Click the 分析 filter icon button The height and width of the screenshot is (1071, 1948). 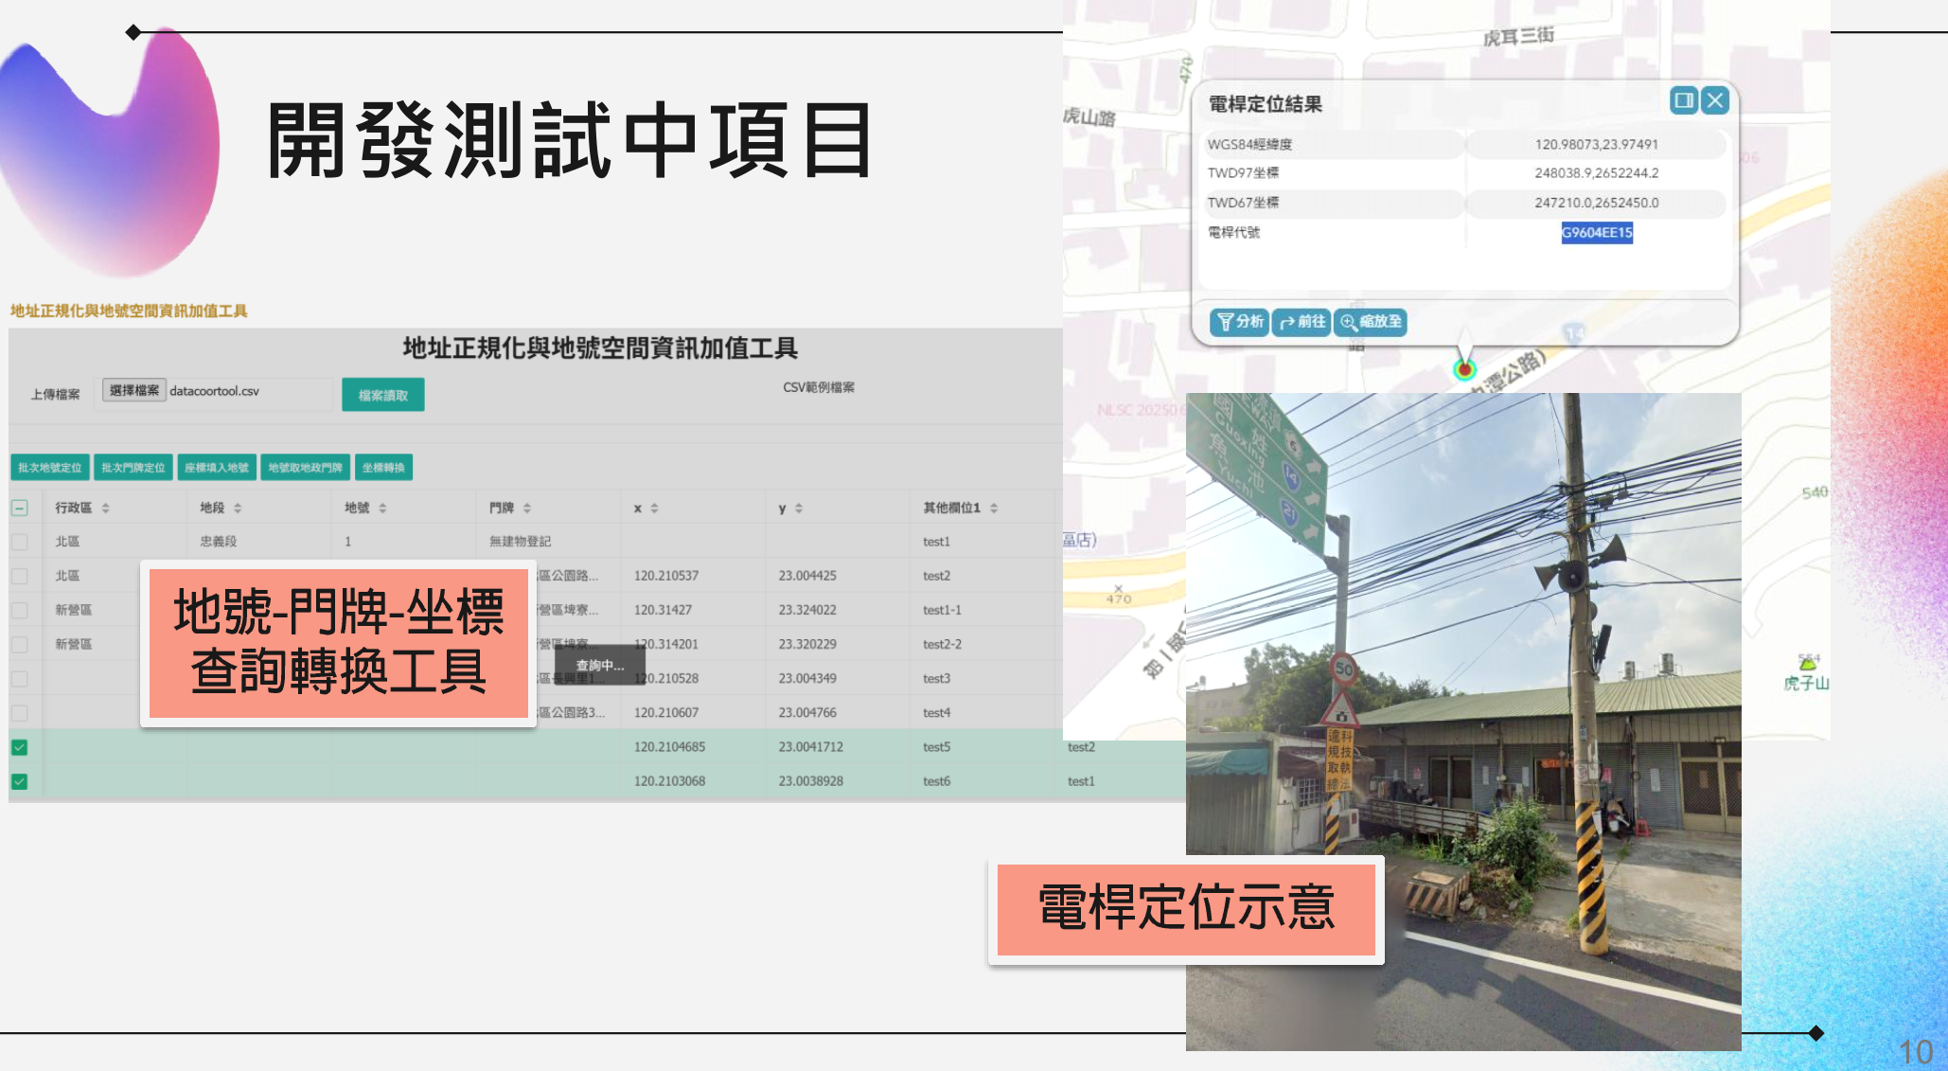[x=1239, y=322]
